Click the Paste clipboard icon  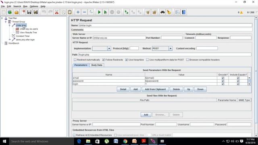[70, 12]
